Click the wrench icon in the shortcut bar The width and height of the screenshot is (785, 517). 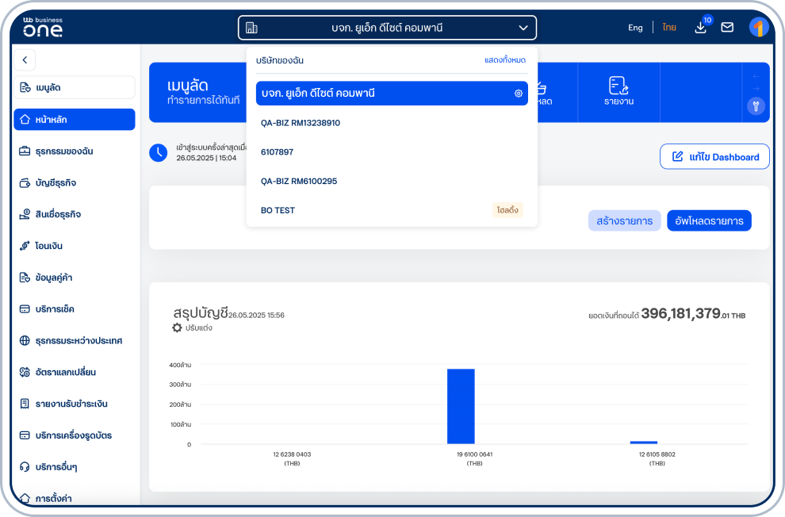coord(756,107)
